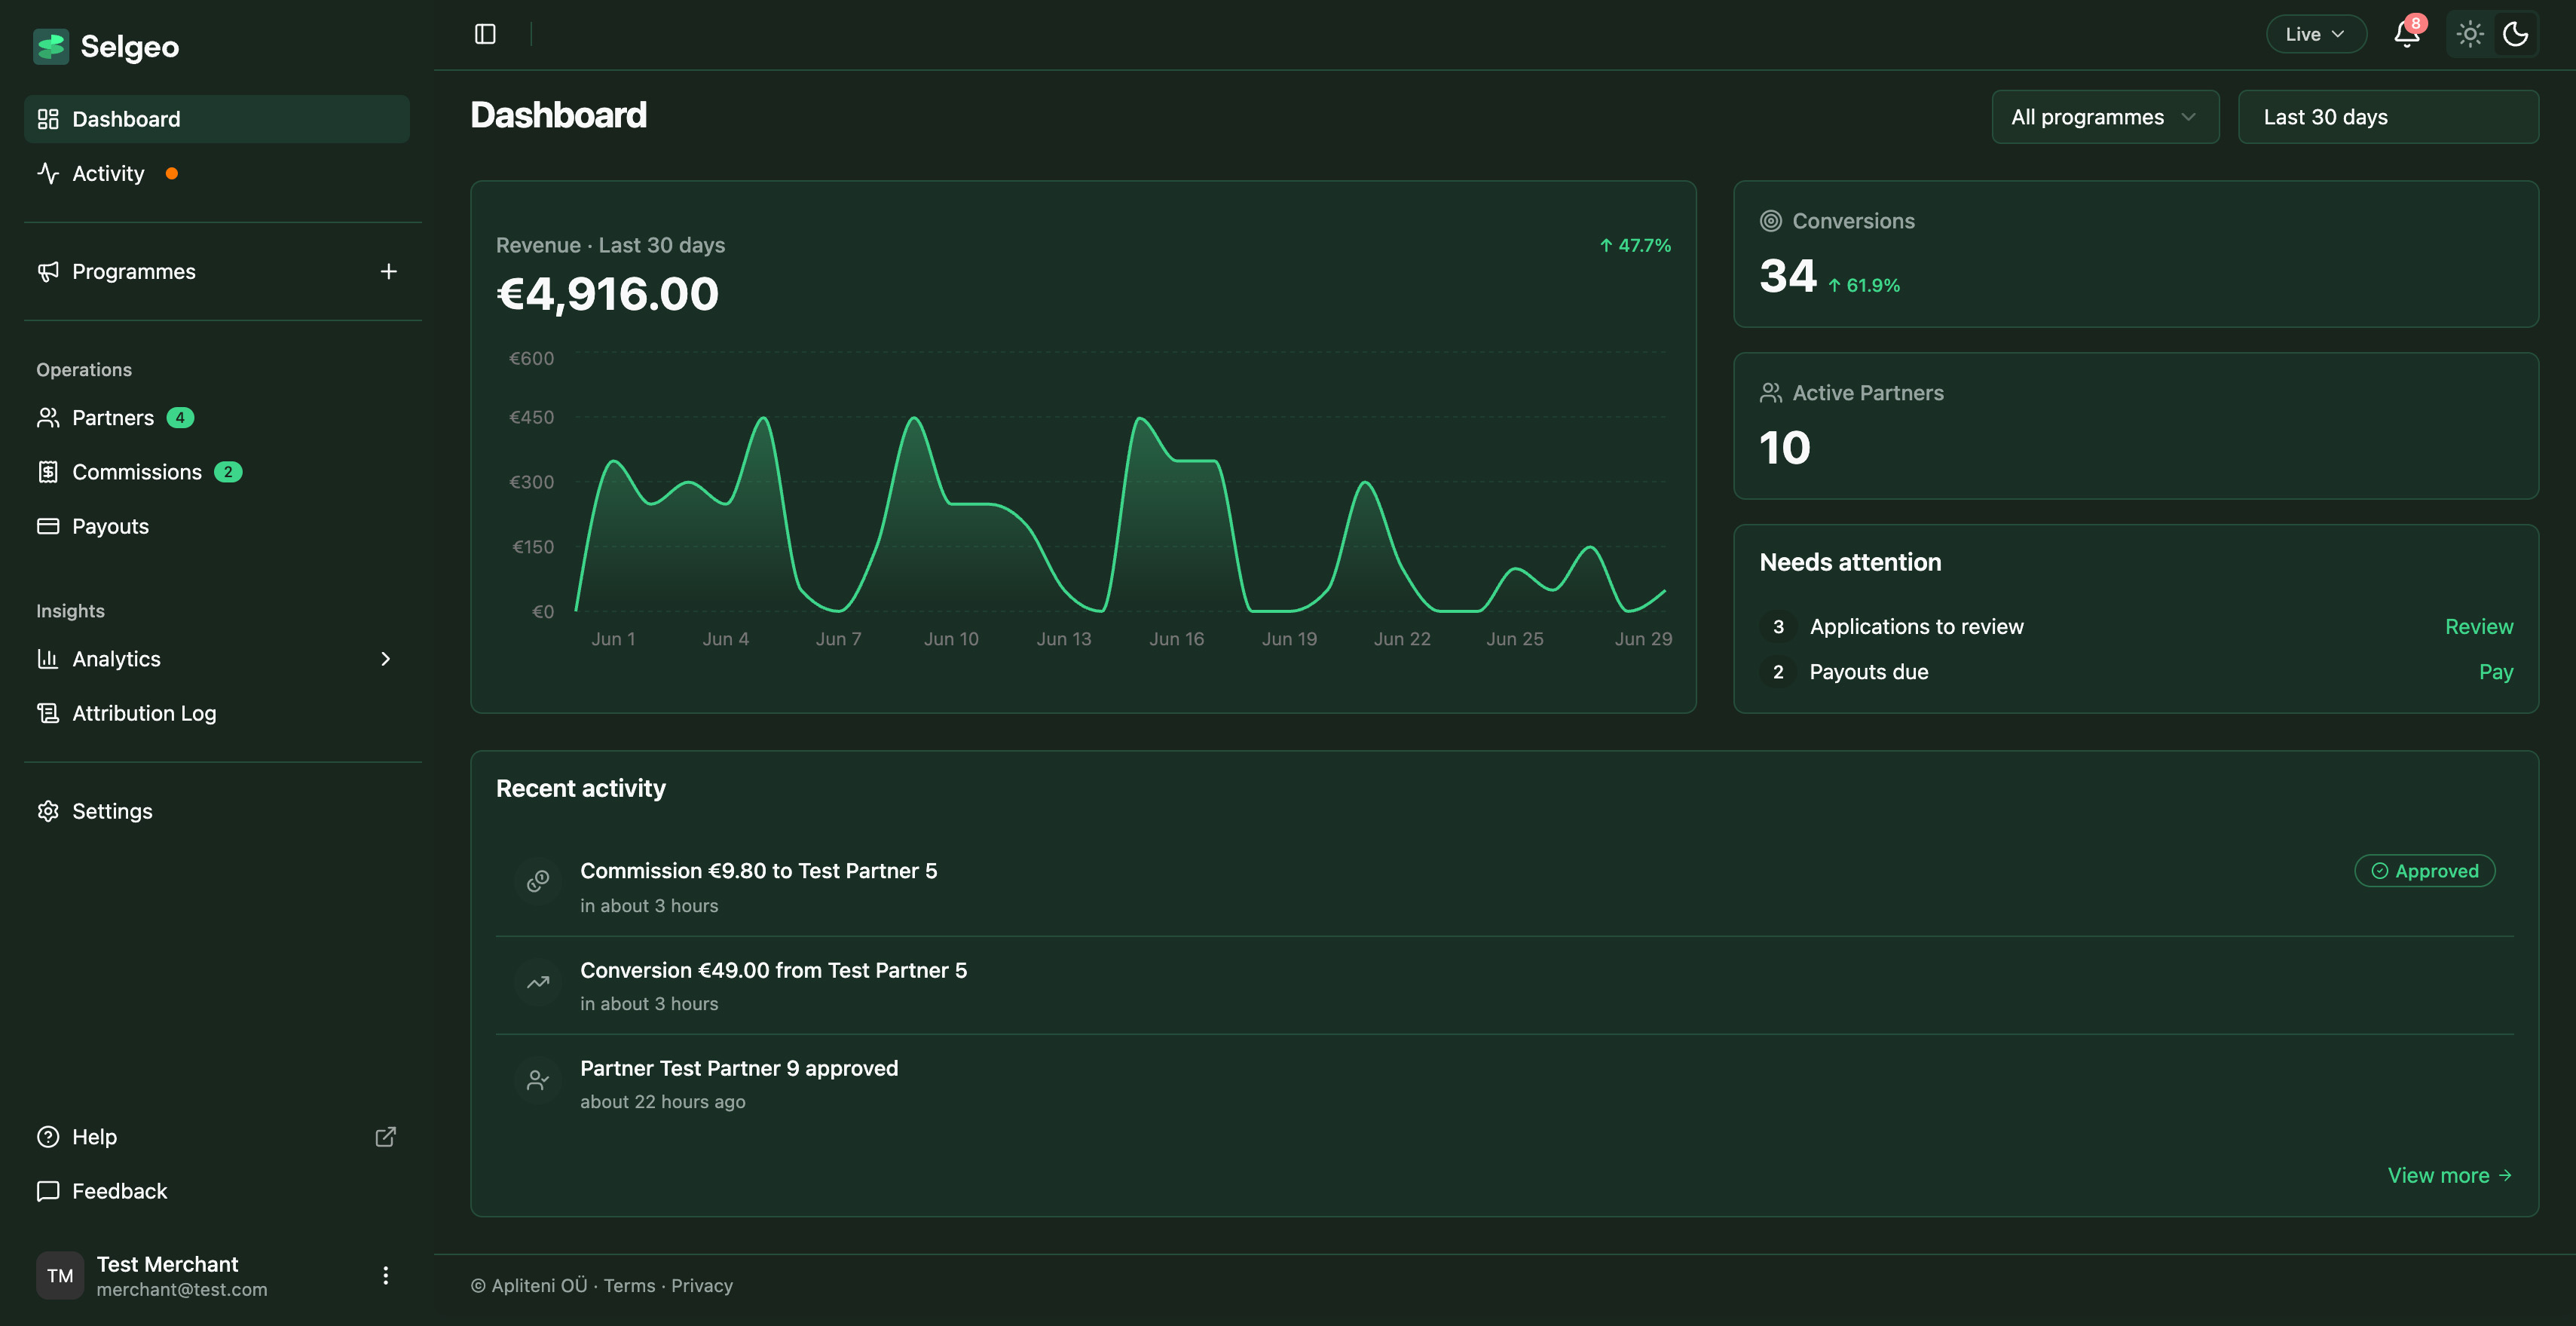2576x1326 pixels.
Task: Click the Conversions target icon
Action: tap(1770, 221)
